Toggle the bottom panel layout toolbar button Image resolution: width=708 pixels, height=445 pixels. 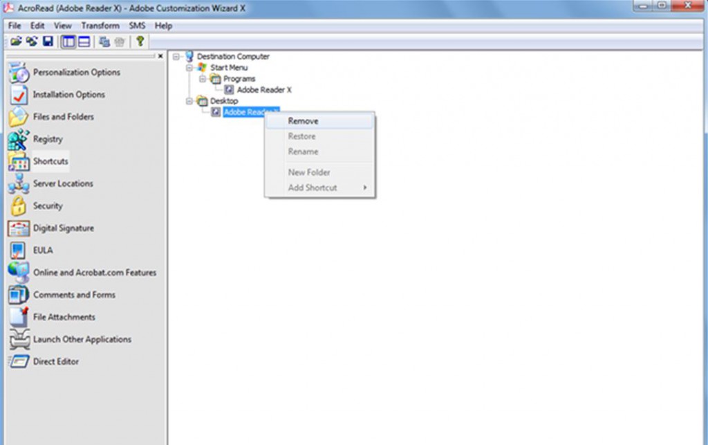coord(84,42)
